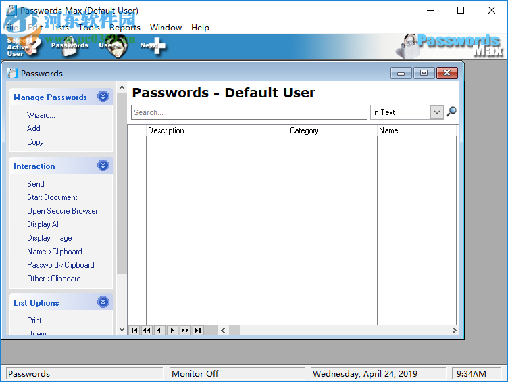508x382 pixels.
Task: Click Open Secure Browser link
Action: (62, 211)
